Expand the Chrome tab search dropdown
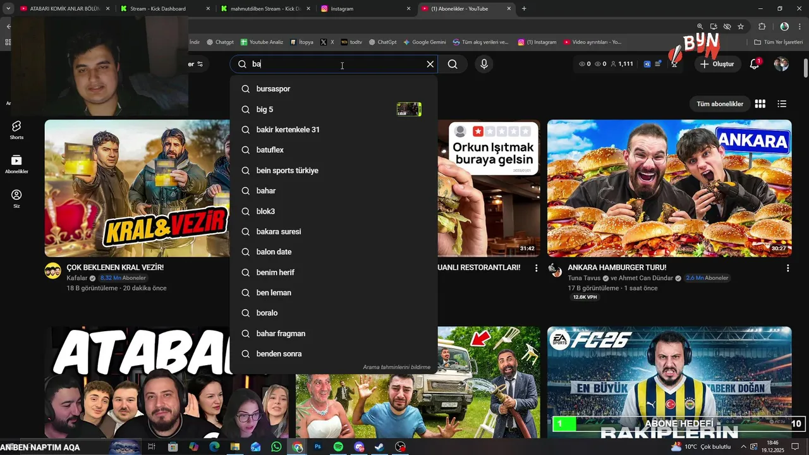Screen dimensions: 809x455 coord(8,9)
